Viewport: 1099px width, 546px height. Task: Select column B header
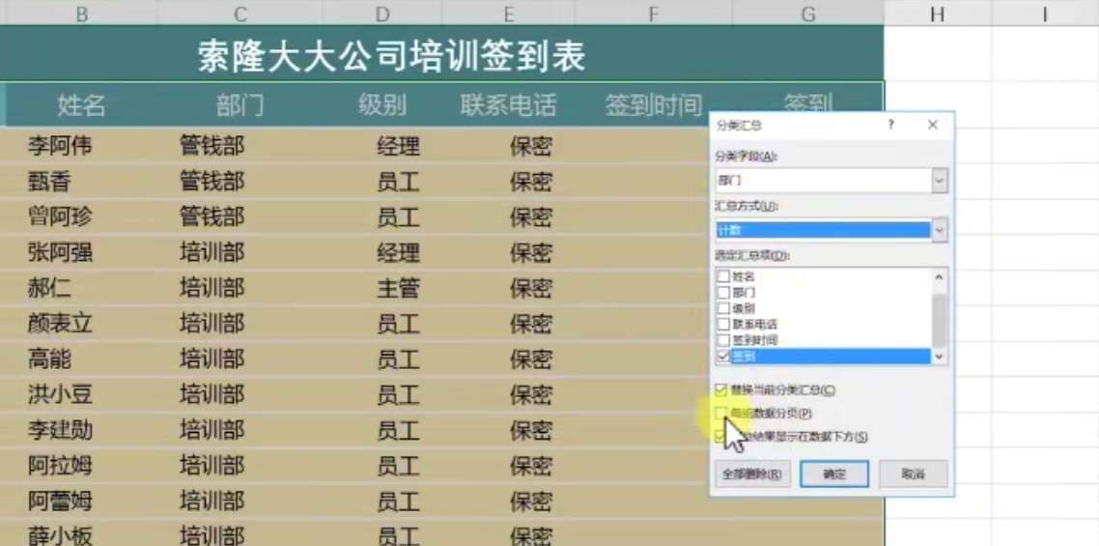click(81, 14)
